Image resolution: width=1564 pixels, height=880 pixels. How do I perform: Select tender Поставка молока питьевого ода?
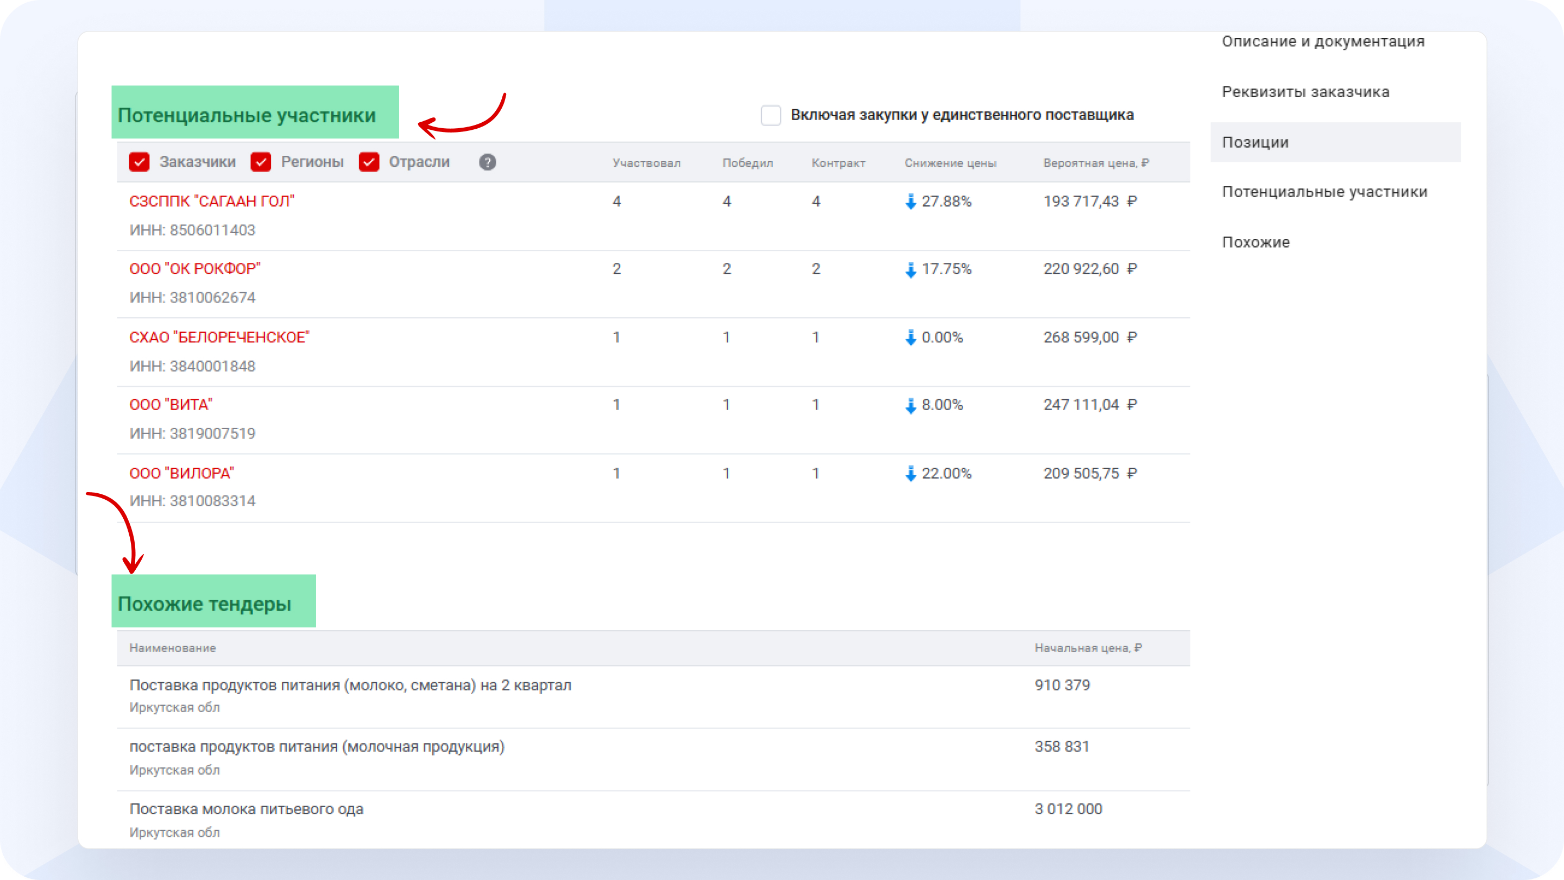coord(247,809)
